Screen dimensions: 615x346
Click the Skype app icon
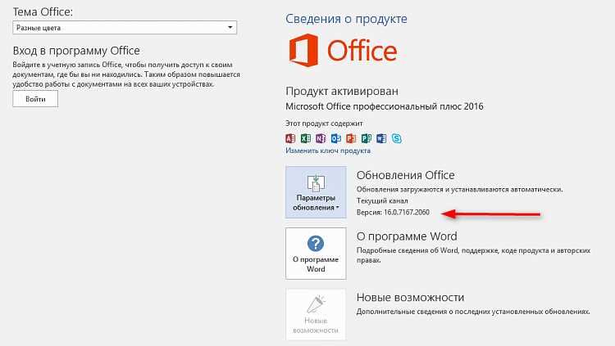click(x=397, y=138)
